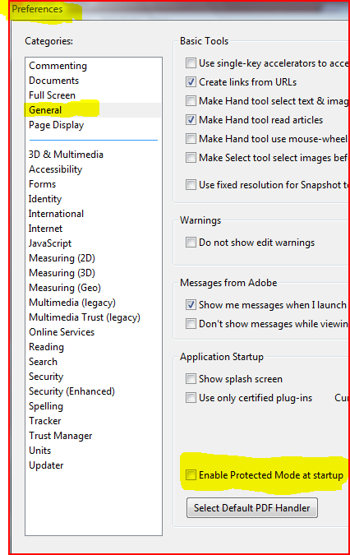Enable Show splash screen option
The width and height of the screenshot is (350, 555).
[x=191, y=379]
